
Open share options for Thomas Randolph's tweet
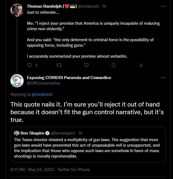114,65
